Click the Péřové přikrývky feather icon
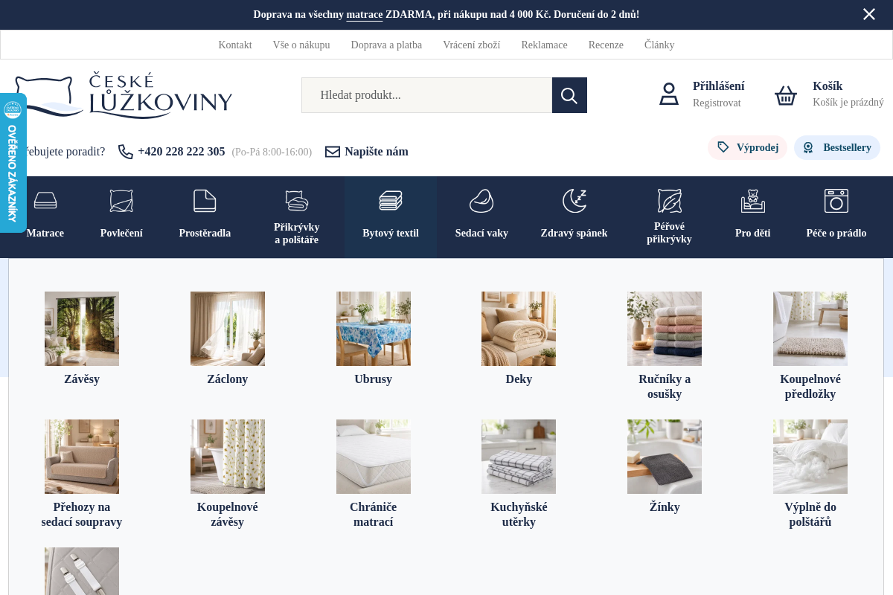Image resolution: width=893 pixels, height=595 pixels. tap(669, 201)
